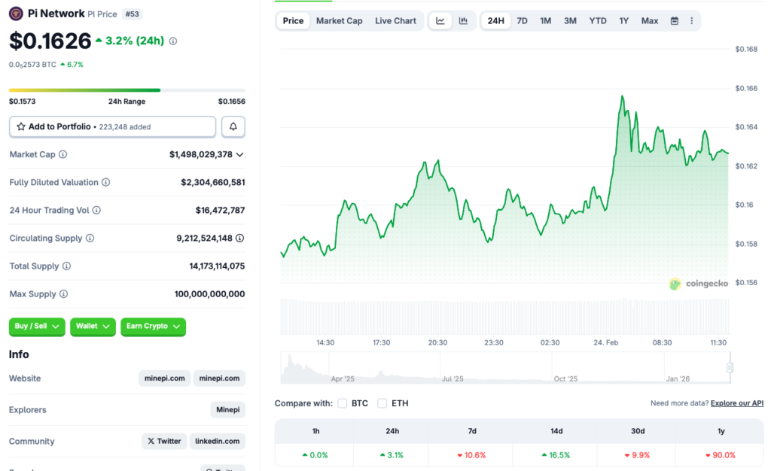Enable the BTC comparison checkbox
Viewport: 771px width, 471px height.
click(x=343, y=403)
